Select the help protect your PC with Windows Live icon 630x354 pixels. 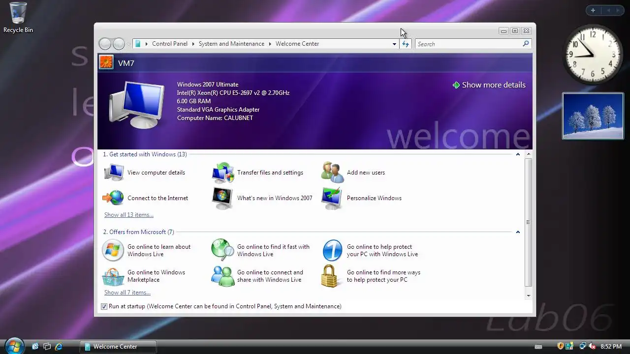coord(332,250)
